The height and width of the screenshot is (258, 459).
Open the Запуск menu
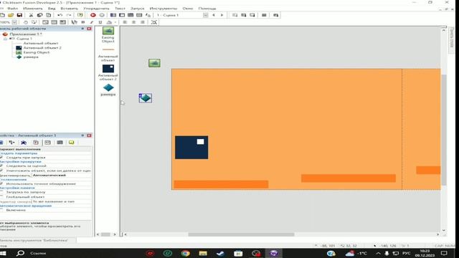137,9
